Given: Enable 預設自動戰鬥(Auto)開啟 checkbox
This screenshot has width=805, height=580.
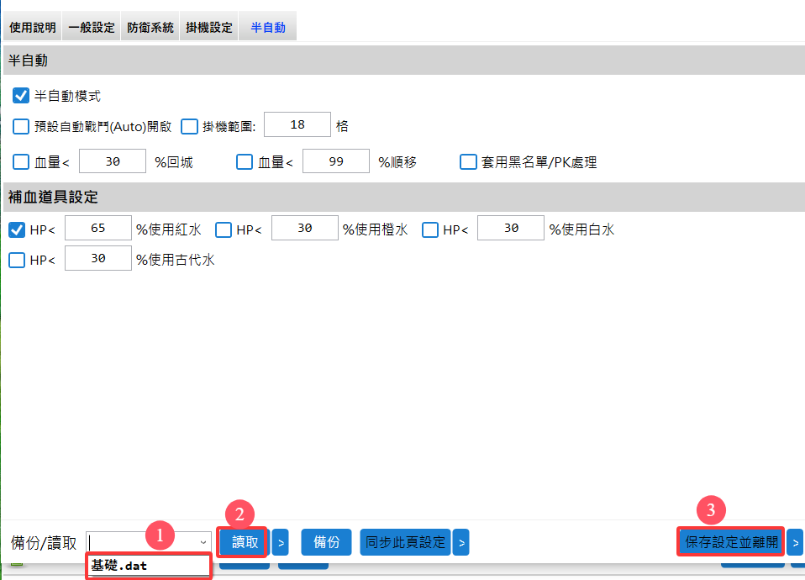Looking at the screenshot, I should [x=21, y=127].
